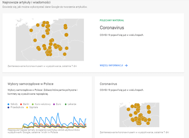Click the POLECANY MATERIAŁ label
This screenshot has height=138, width=189.
click(x=112, y=20)
